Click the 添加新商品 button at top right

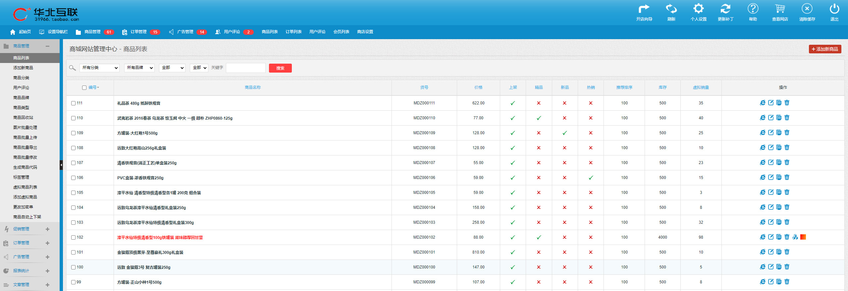click(x=825, y=49)
